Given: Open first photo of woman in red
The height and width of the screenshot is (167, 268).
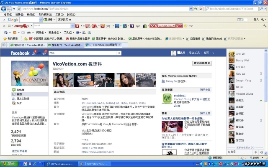Looking at the screenshot, I should click(63, 80).
